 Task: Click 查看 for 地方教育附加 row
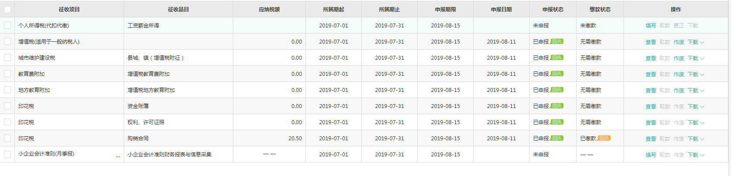click(x=651, y=91)
